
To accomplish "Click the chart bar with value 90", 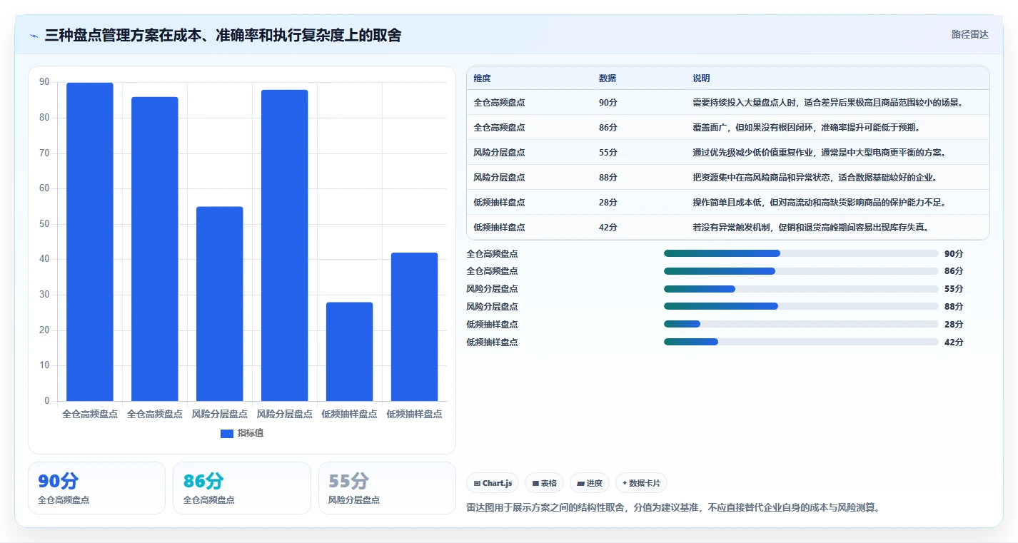I will click(90, 242).
